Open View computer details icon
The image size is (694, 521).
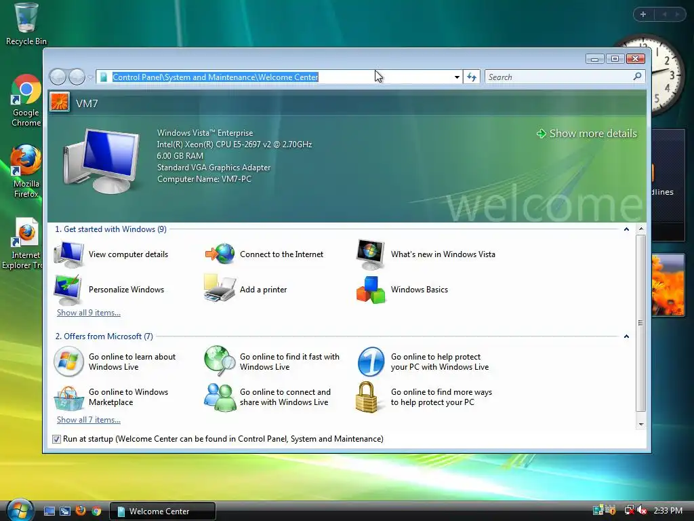click(x=68, y=255)
